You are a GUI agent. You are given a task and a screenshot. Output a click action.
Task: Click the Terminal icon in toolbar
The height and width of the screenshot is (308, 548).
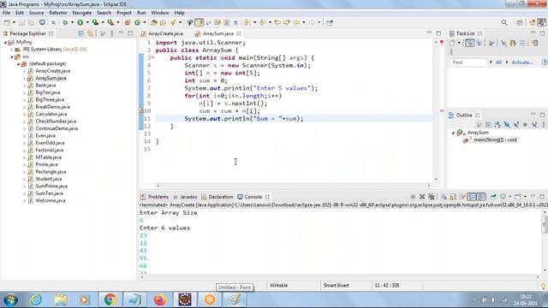tap(42, 23)
